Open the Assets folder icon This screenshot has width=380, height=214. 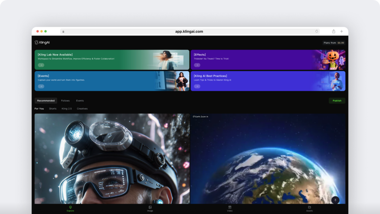coord(309,207)
